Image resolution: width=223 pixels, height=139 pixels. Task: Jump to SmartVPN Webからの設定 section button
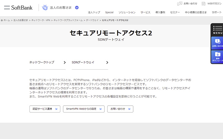pyautogui.click(x=84, y=109)
